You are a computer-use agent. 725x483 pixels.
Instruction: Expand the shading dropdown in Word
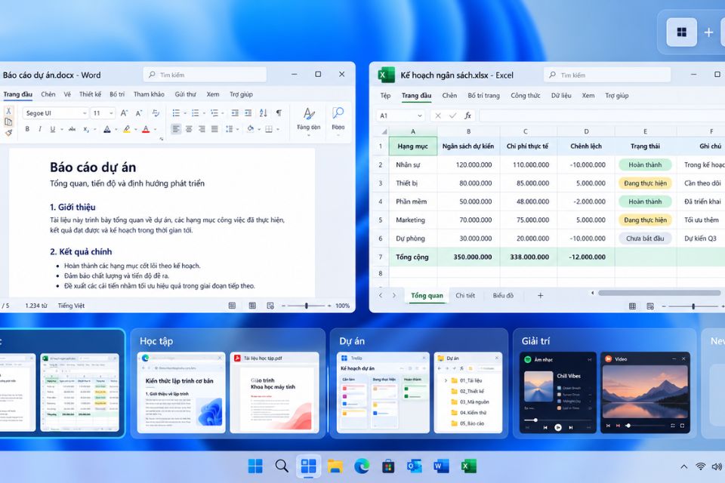coord(259,129)
